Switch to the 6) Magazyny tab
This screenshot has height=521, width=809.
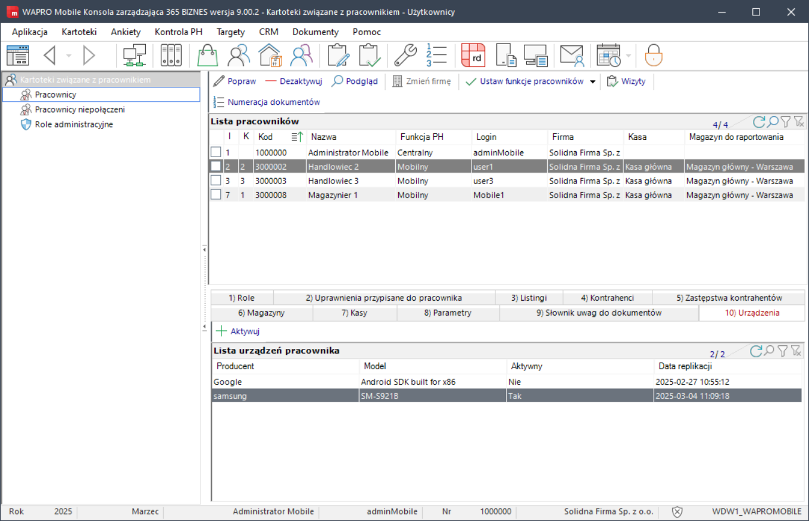tap(261, 313)
